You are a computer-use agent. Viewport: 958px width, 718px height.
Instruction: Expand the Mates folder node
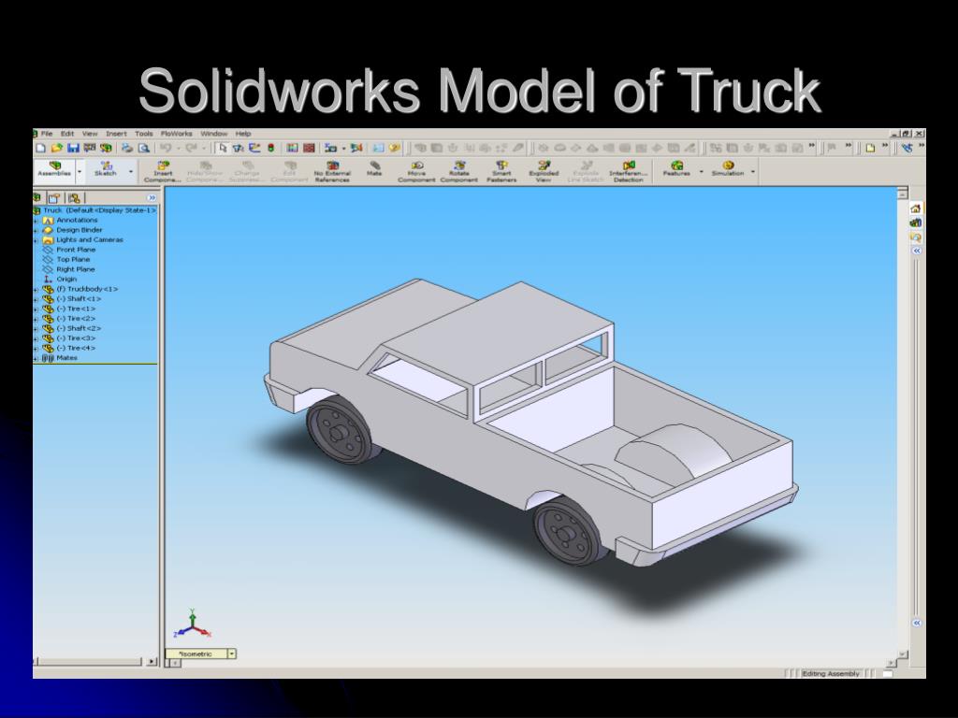[36, 359]
